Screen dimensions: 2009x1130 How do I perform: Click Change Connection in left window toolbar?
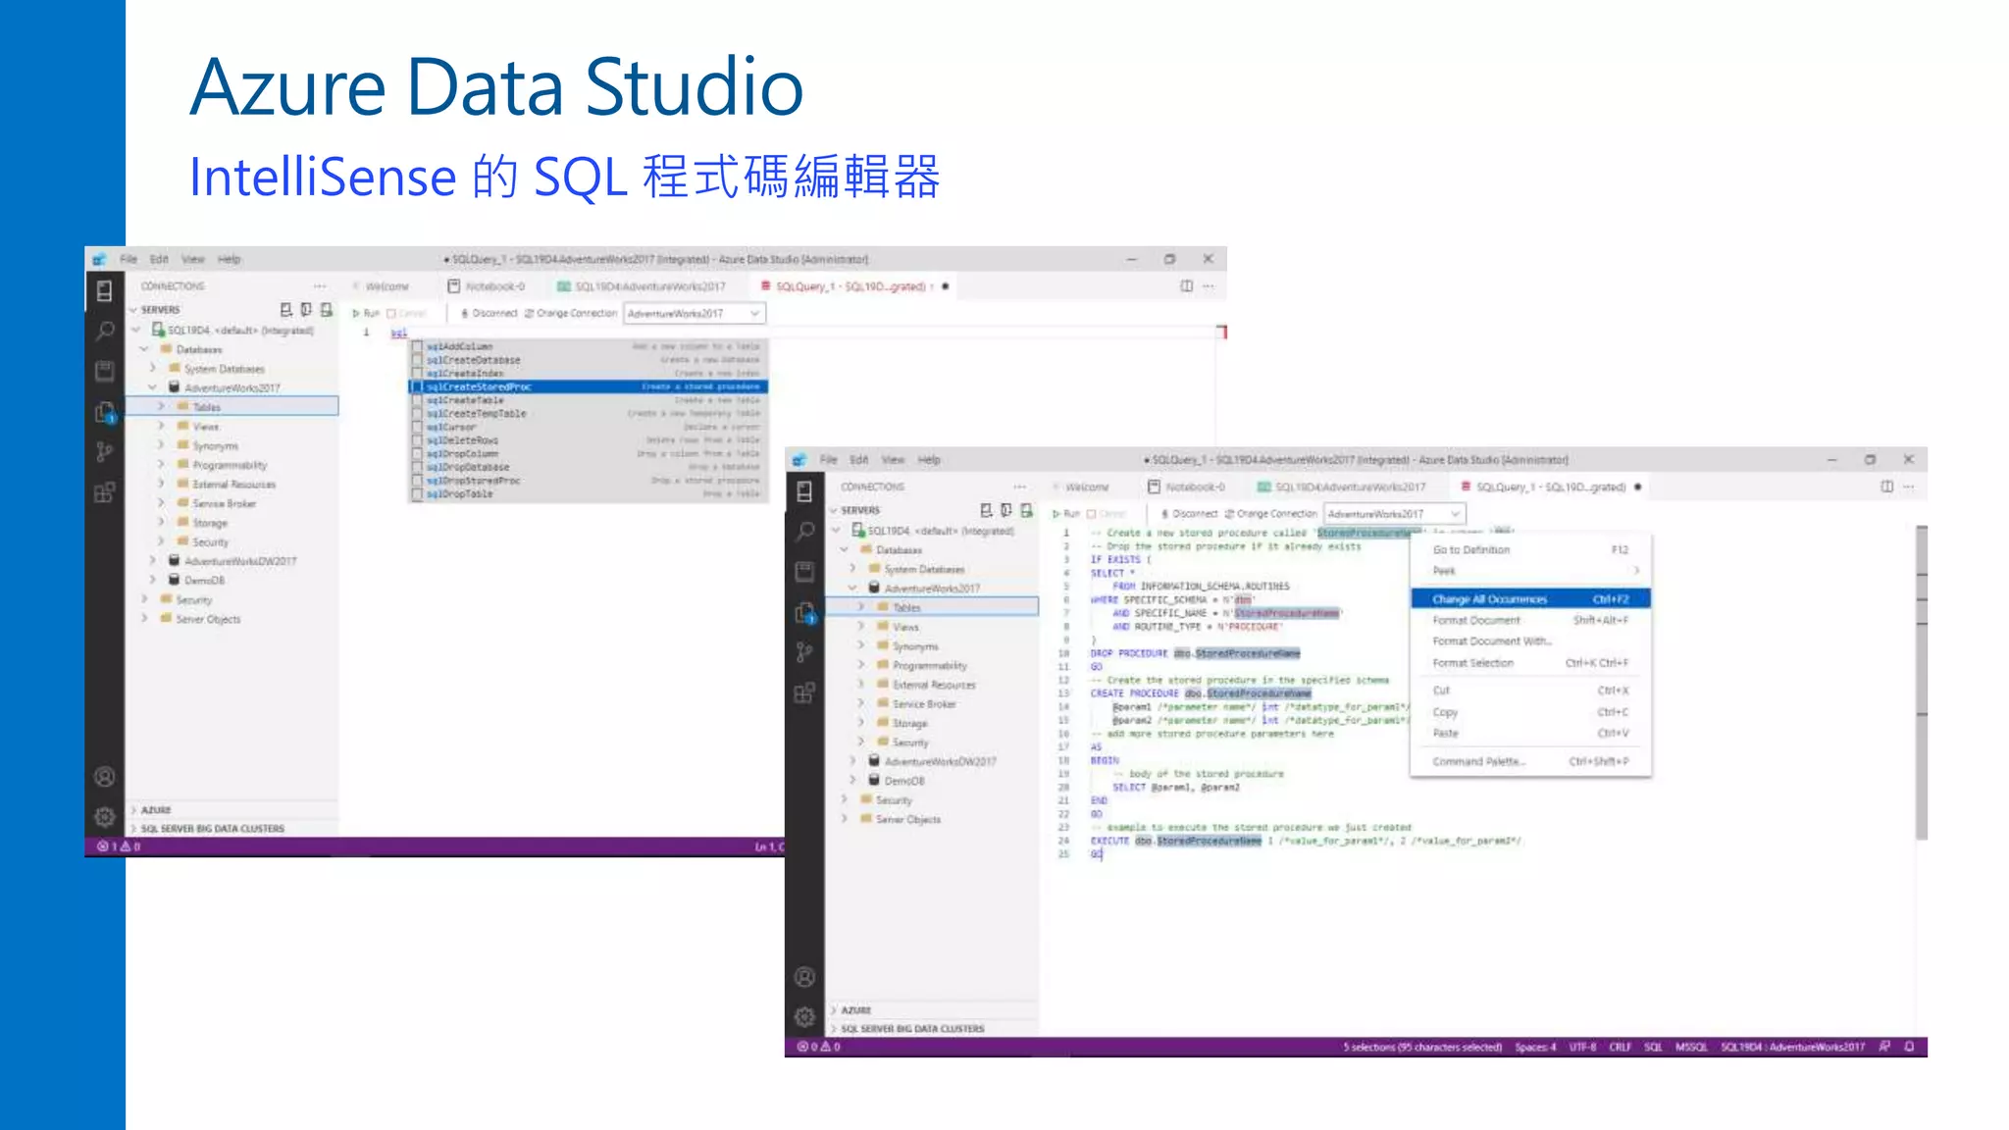(571, 314)
